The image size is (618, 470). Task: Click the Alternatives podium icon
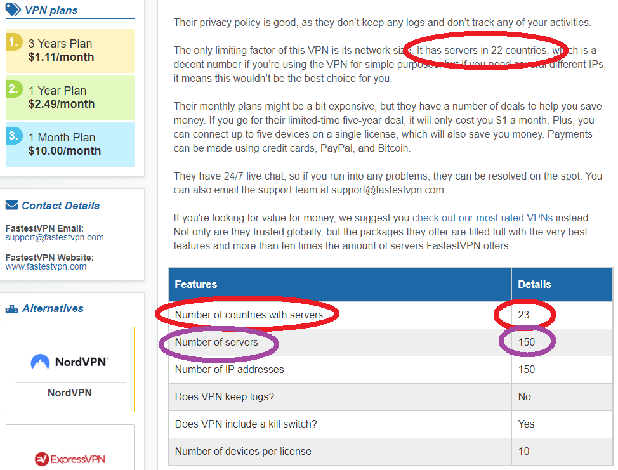pyautogui.click(x=11, y=309)
